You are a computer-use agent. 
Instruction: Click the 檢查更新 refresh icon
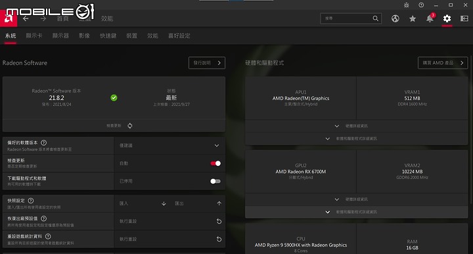coord(129,126)
